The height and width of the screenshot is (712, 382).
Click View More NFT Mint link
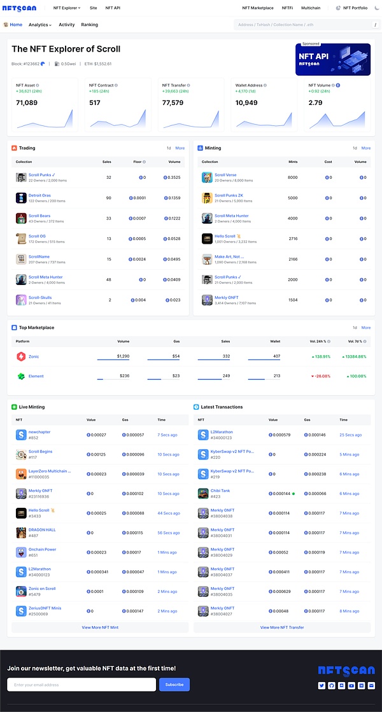click(99, 627)
